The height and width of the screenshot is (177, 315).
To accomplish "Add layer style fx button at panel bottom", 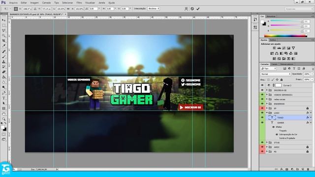I will pos(282,169).
